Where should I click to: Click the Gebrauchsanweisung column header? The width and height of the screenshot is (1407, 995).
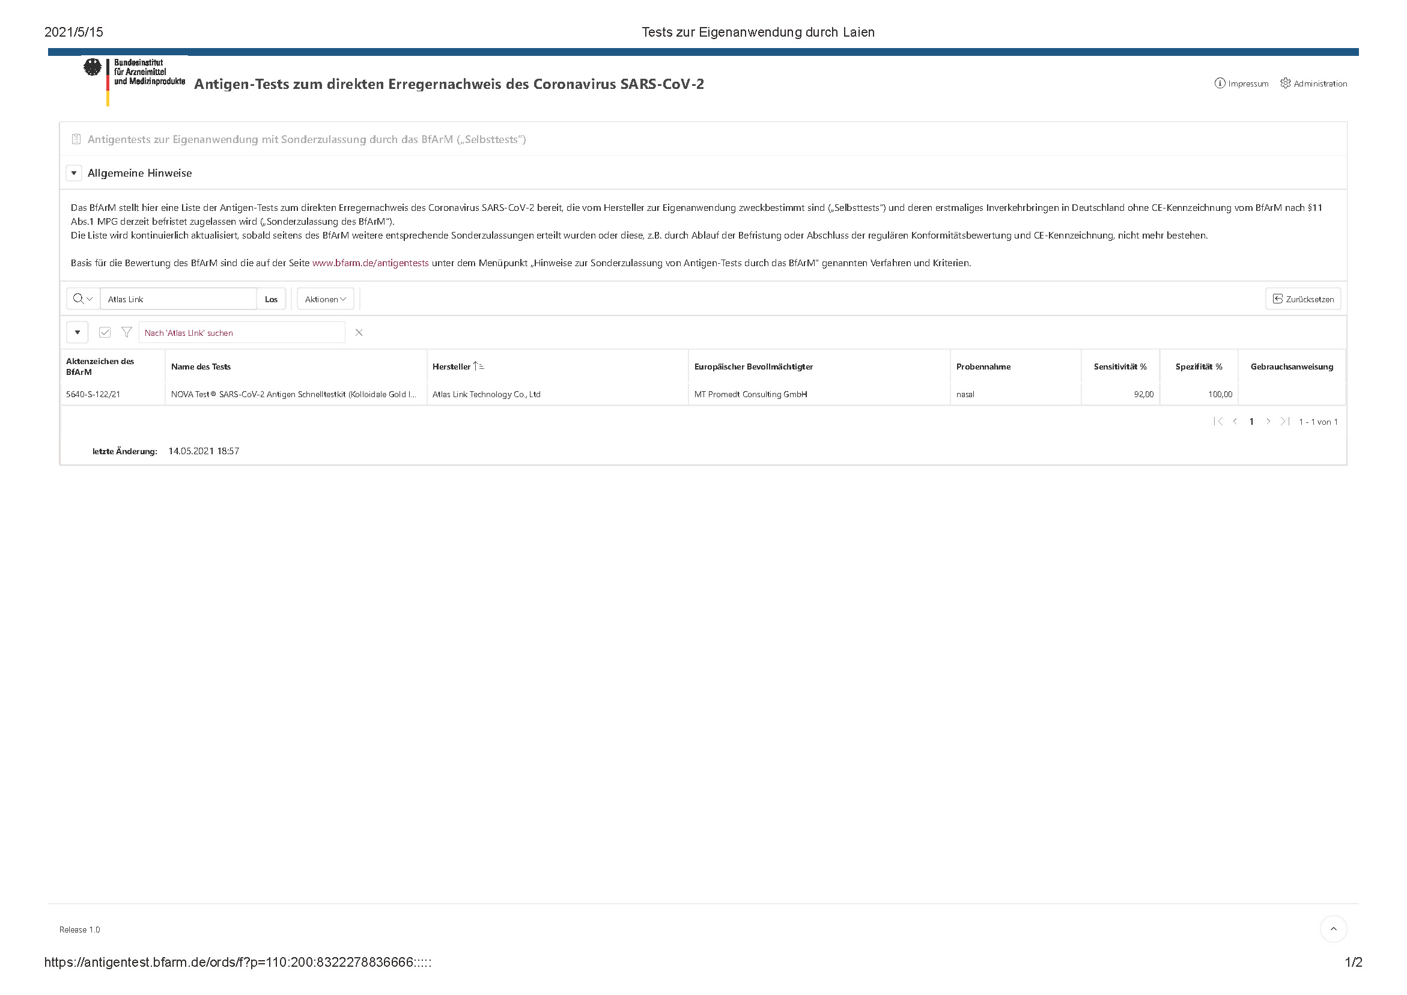1292,367
